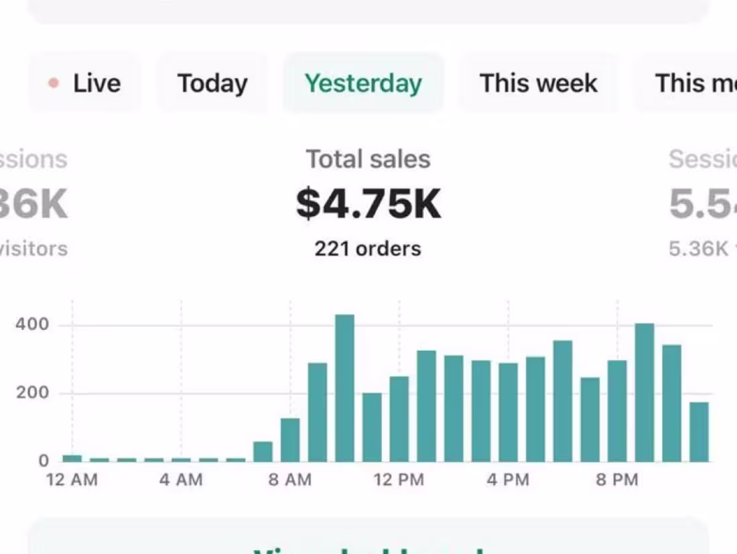Open the Sessions card on the right edge
737x554 pixels.
coord(703,203)
